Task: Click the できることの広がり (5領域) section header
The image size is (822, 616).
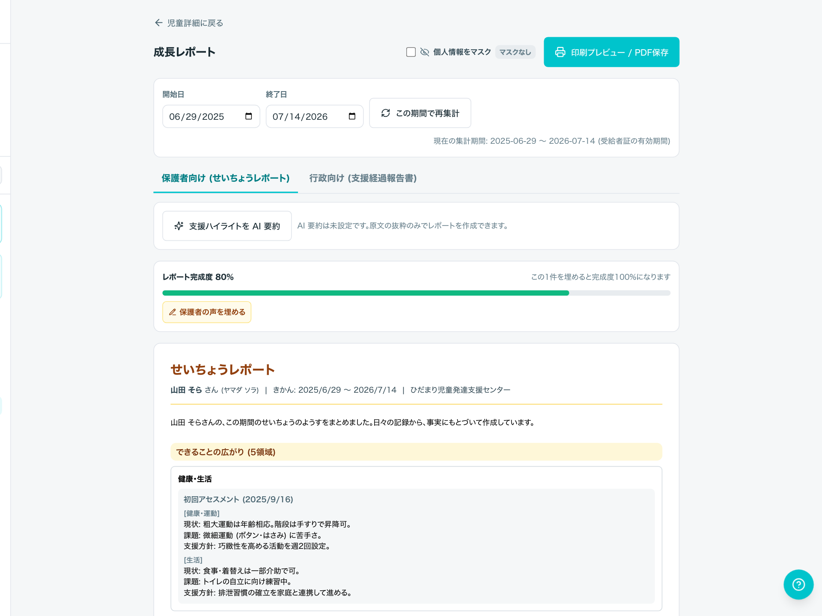Action: pyautogui.click(x=416, y=452)
